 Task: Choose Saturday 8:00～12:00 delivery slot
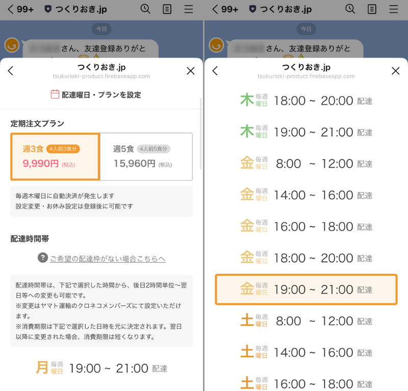click(306, 321)
